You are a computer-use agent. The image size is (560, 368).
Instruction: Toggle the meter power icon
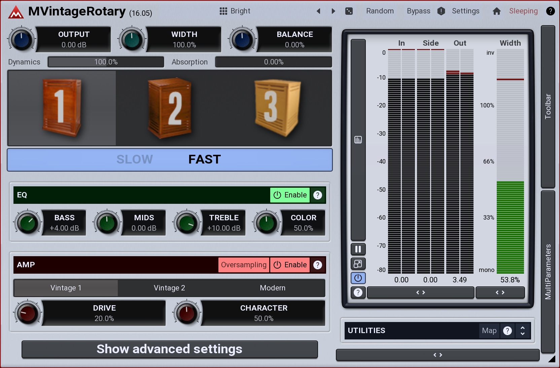point(358,278)
